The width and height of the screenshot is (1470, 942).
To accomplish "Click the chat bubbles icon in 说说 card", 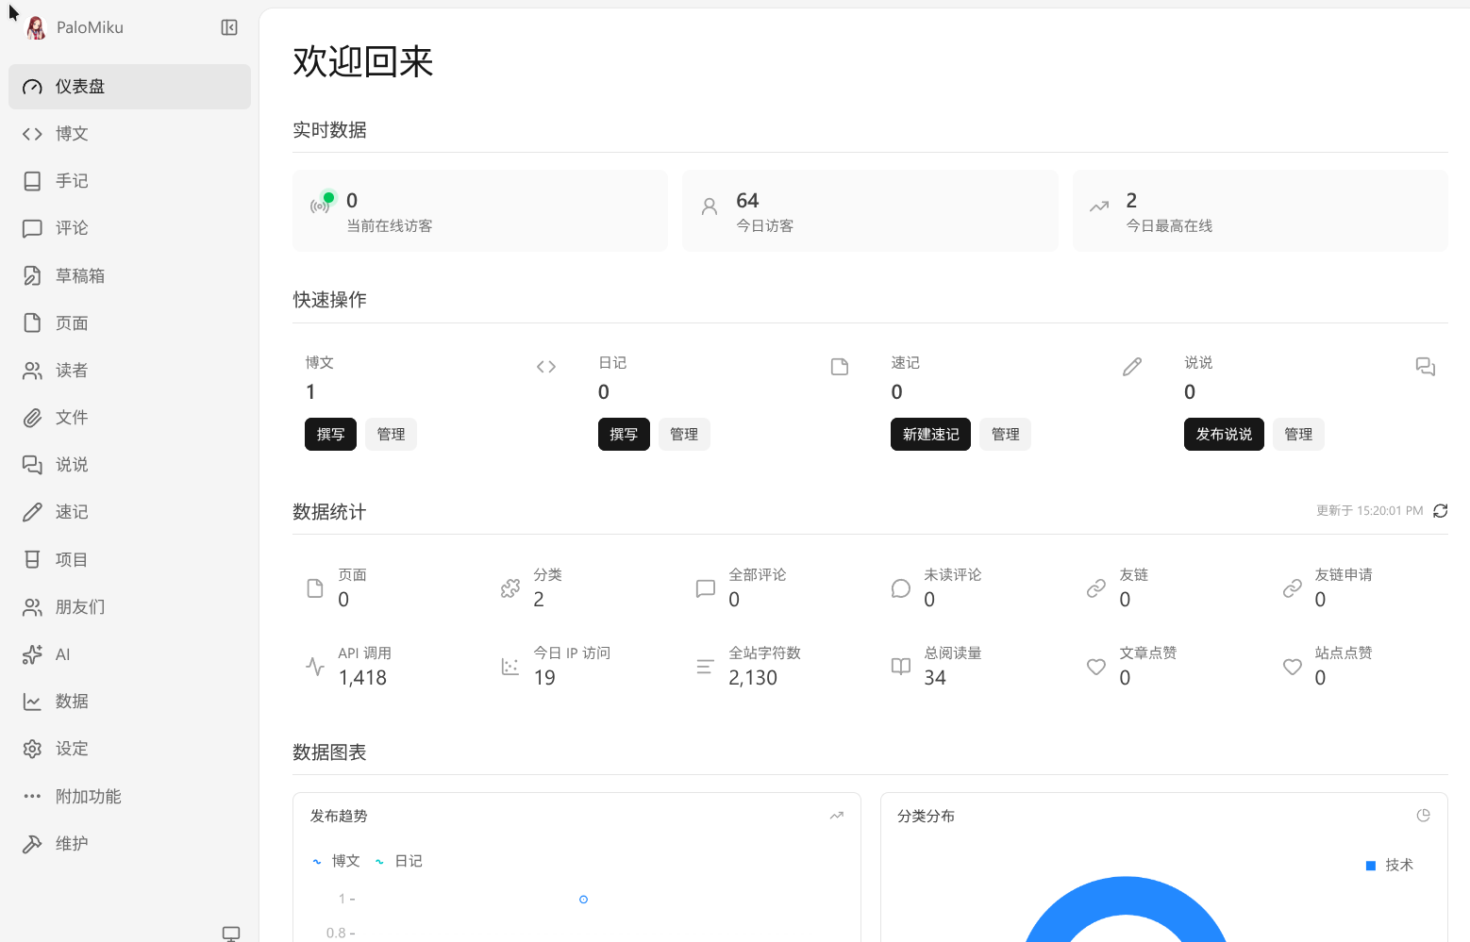I will coord(1426,367).
